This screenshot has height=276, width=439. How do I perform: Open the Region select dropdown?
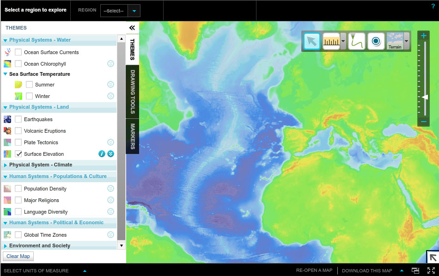pos(120,11)
